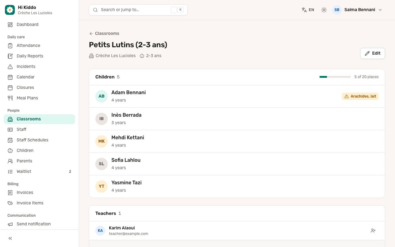This screenshot has width=395, height=247.
Task: Collapse the sidebar with double chevron
Action: pos(10,238)
